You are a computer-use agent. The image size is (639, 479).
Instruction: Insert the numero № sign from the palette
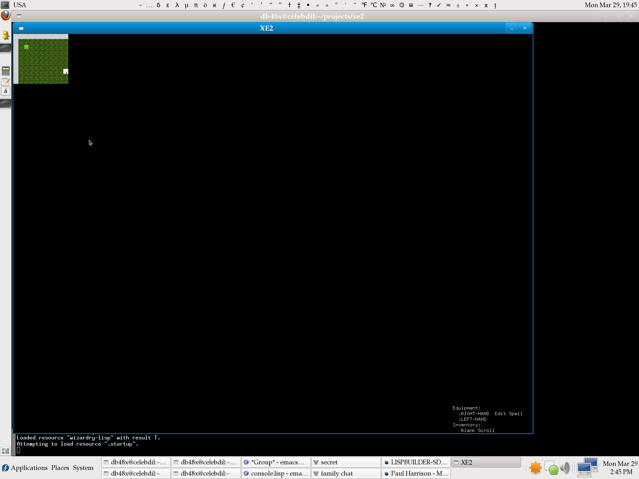(383, 5)
